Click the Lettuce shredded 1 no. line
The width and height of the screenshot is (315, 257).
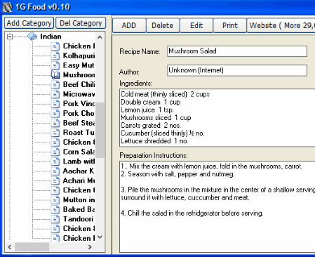tap(154, 141)
